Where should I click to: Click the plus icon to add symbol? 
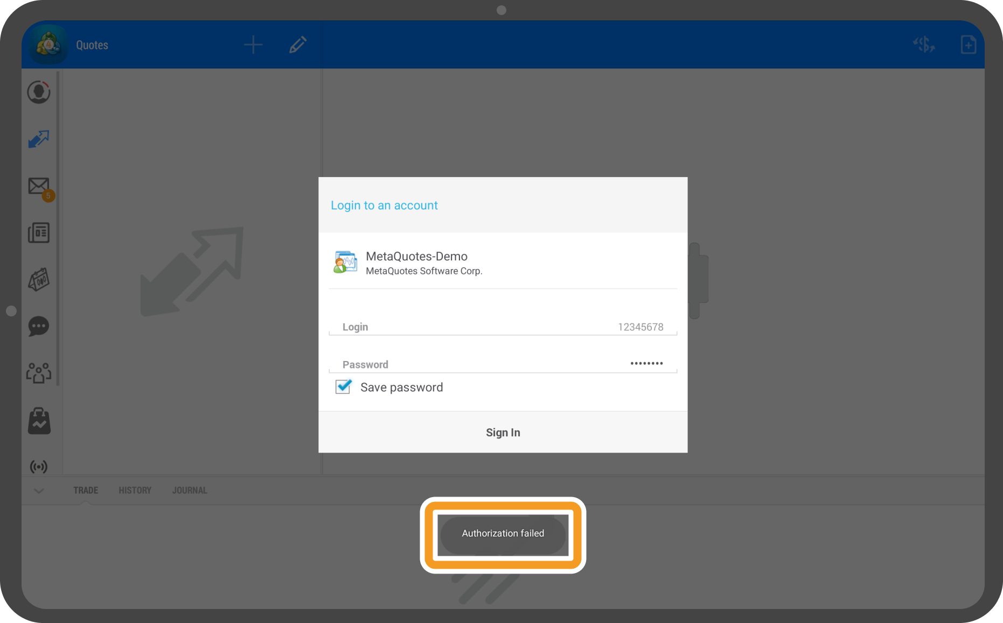click(x=253, y=45)
